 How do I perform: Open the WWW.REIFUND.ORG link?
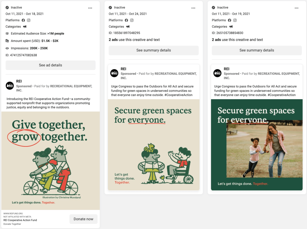tap(13, 213)
